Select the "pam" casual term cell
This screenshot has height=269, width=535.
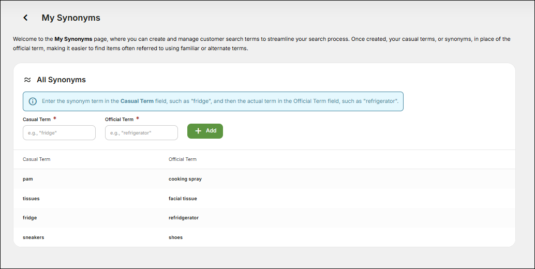pos(28,179)
